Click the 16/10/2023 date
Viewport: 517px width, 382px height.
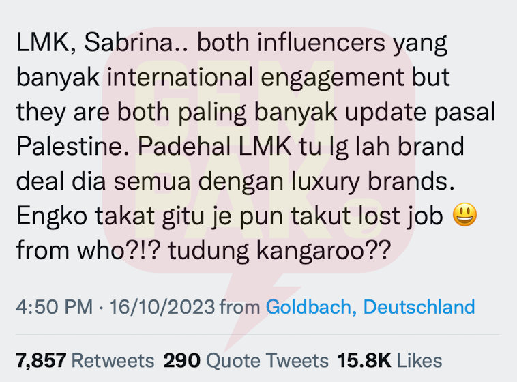point(162,307)
